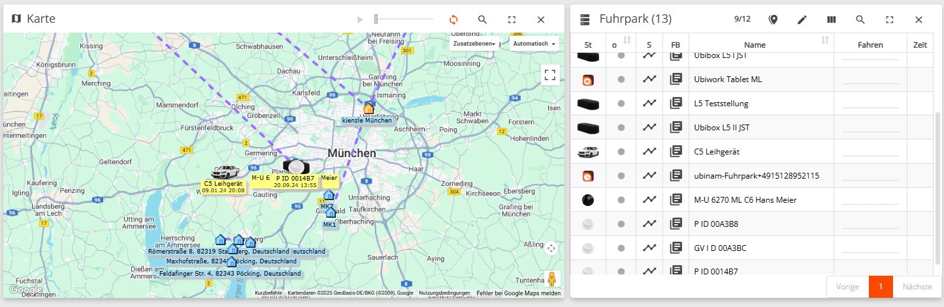Click the kienzle München house marker
Image resolution: width=944 pixels, height=307 pixels.
click(369, 108)
